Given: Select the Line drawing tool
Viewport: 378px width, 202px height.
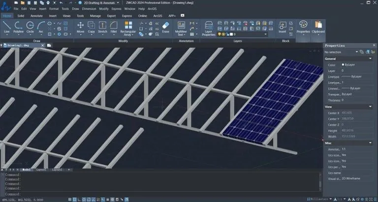Looking at the screenshot, I should 7,26.
